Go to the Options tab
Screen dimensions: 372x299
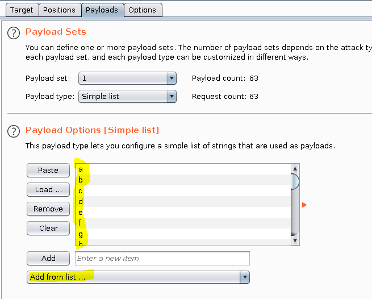(142, 10)
